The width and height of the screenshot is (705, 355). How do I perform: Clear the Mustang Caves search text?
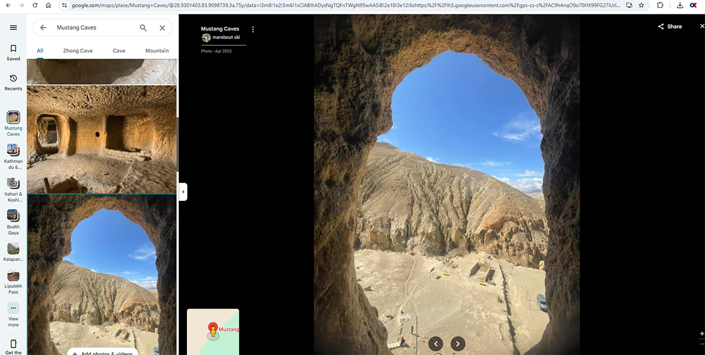(162, 28)
